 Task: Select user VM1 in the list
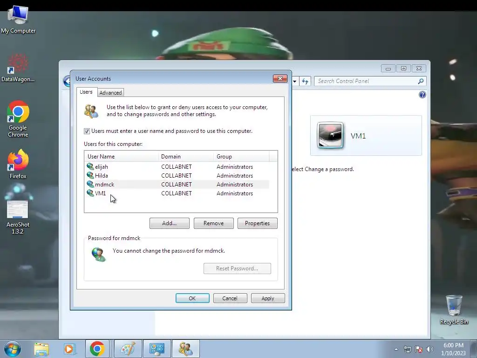point(177,193)
